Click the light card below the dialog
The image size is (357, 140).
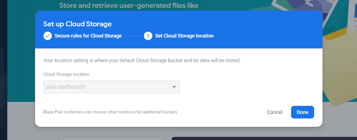point(111,138)
